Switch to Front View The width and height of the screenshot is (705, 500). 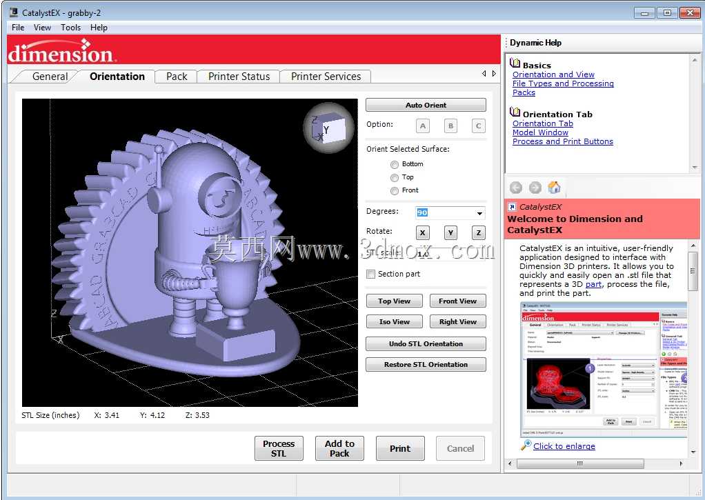458,301
